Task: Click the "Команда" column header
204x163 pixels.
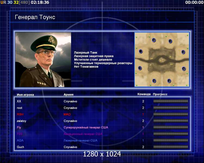Action: coord(144,94)
